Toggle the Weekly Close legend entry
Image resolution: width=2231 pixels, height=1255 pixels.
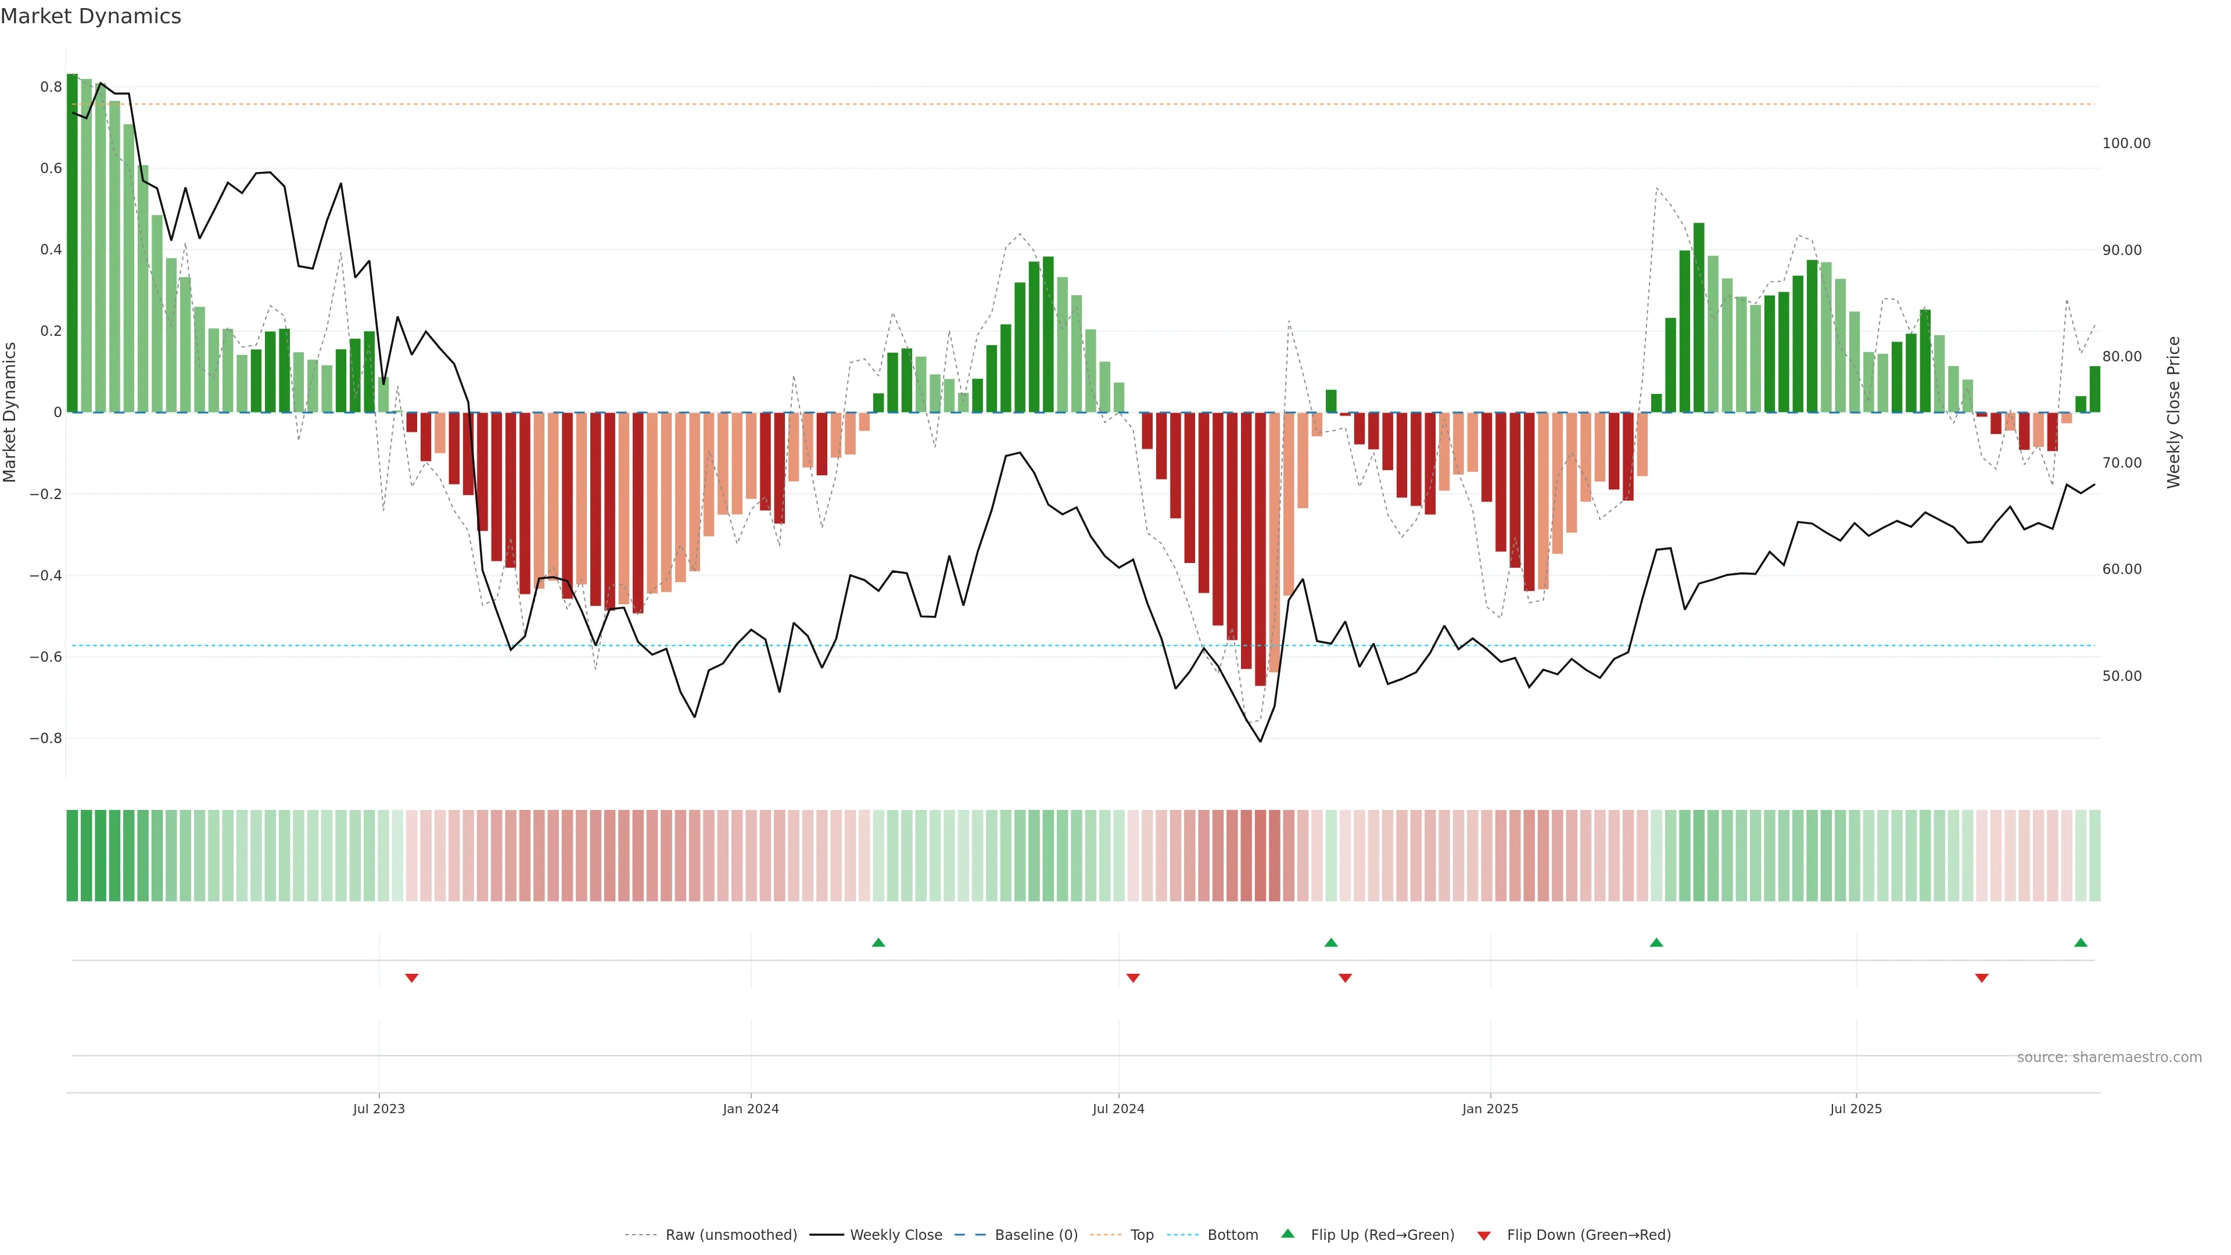(x=895, y=1235)
